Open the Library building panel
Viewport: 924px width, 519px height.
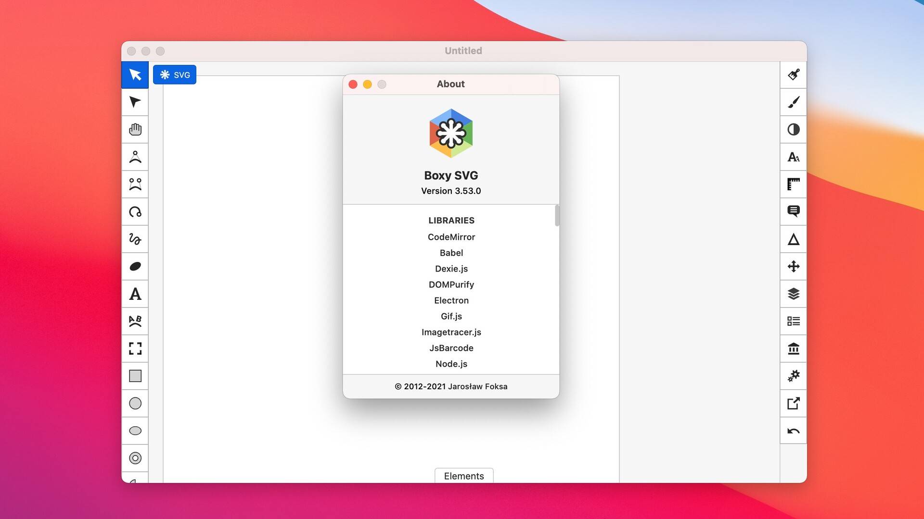[x=793, y=348]
